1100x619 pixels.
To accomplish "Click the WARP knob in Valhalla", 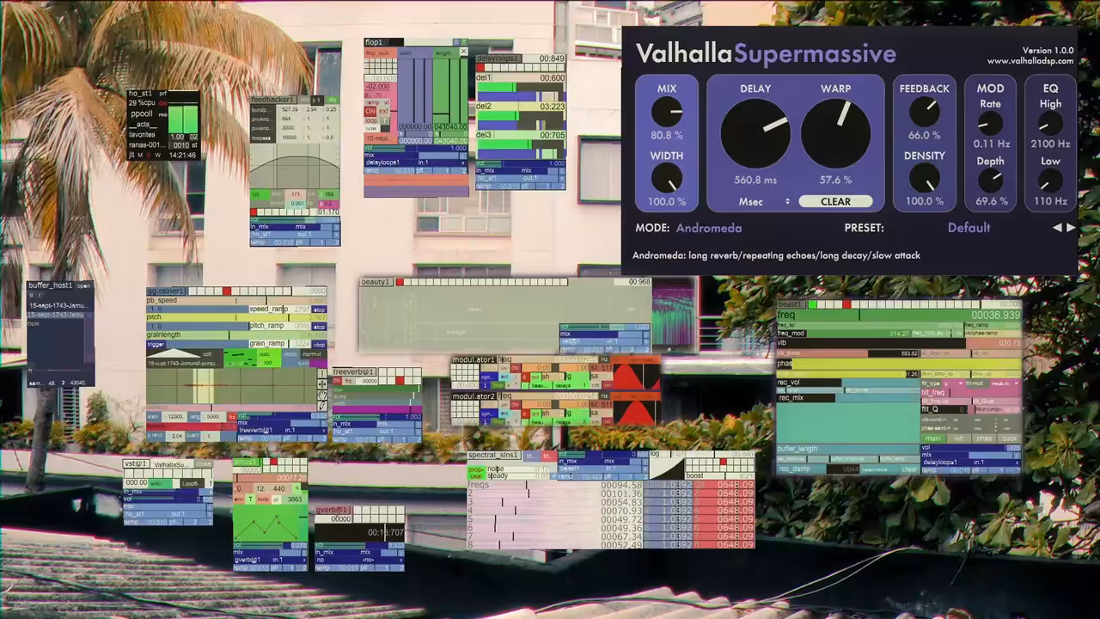I will tap(835, 133).
